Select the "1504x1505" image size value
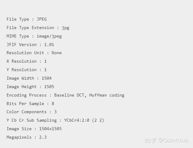This screenshot has height=148, width=193. (x=50, y=129)
